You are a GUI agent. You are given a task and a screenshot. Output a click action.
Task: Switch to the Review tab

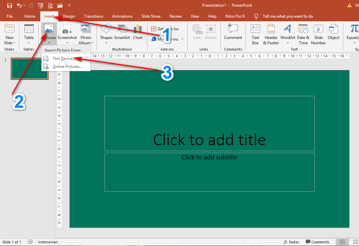176,16
